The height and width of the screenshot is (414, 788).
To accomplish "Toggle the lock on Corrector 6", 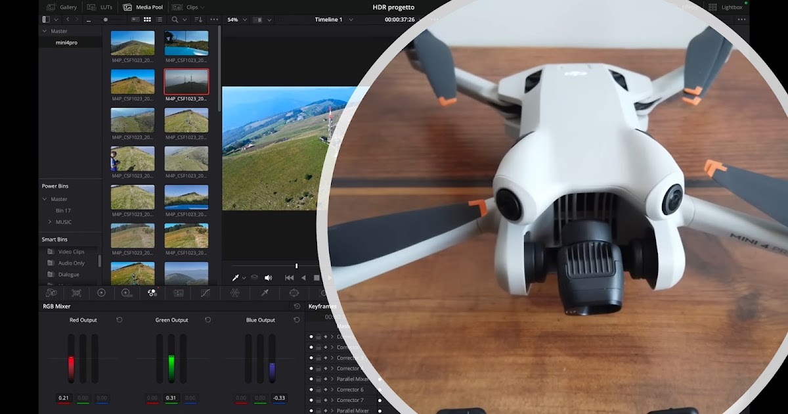I will (318, 390).
